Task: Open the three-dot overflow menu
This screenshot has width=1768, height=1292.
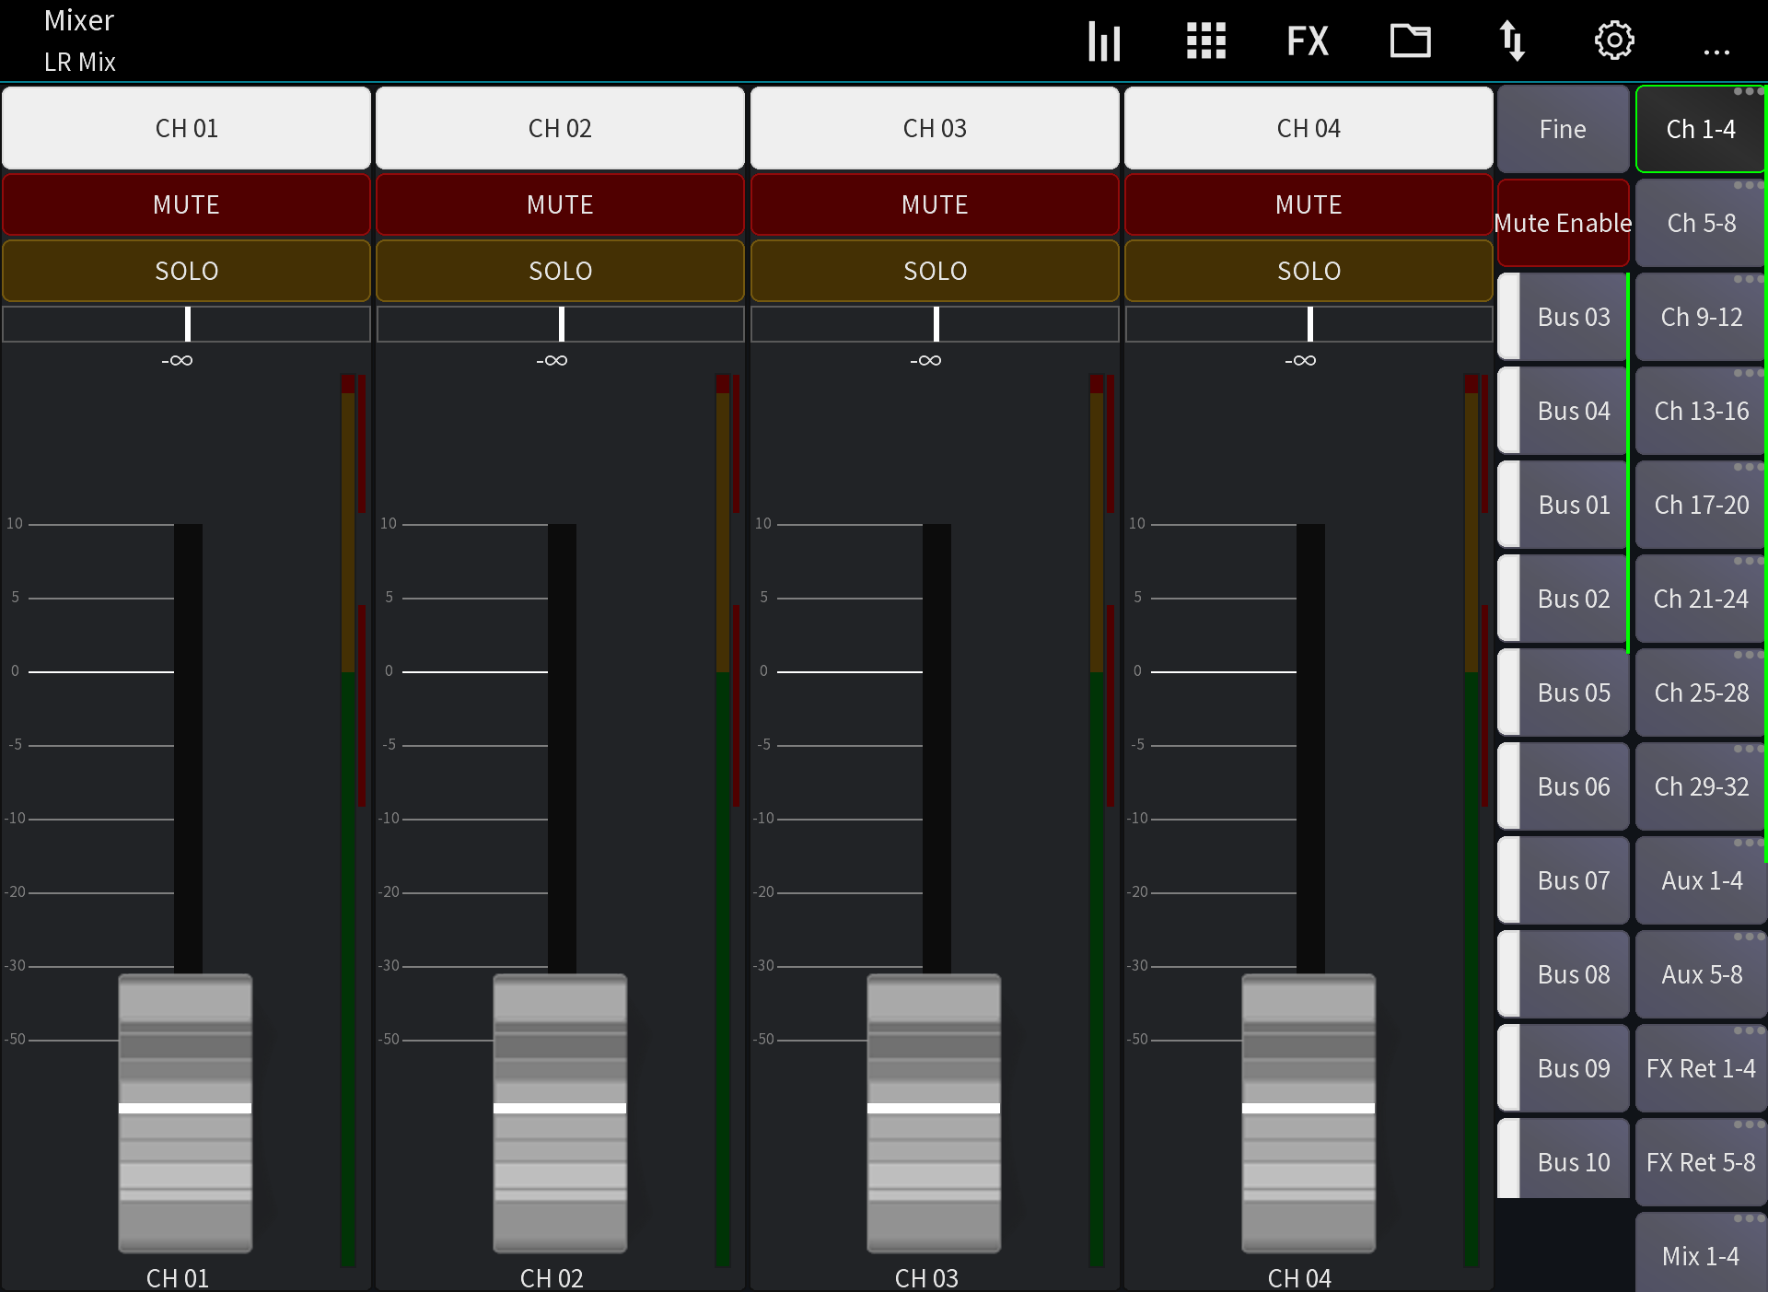Action: pos(1716,52)
